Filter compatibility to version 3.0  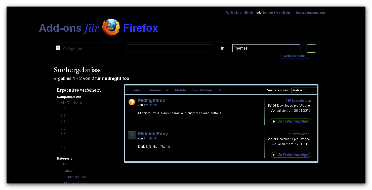[63, 129]
